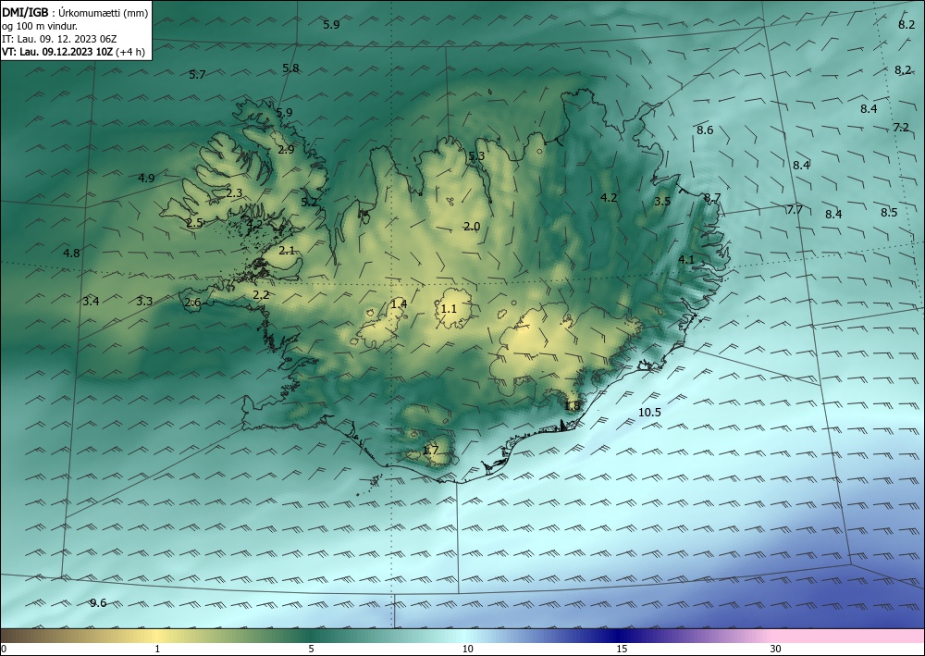Select the 2.9 value in the northern Westfjords
The image size is (925, 656).
click(286, 149)
